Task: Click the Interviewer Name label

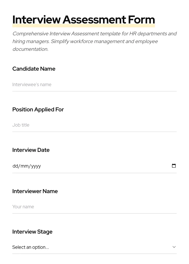Action: click(35, 191)
